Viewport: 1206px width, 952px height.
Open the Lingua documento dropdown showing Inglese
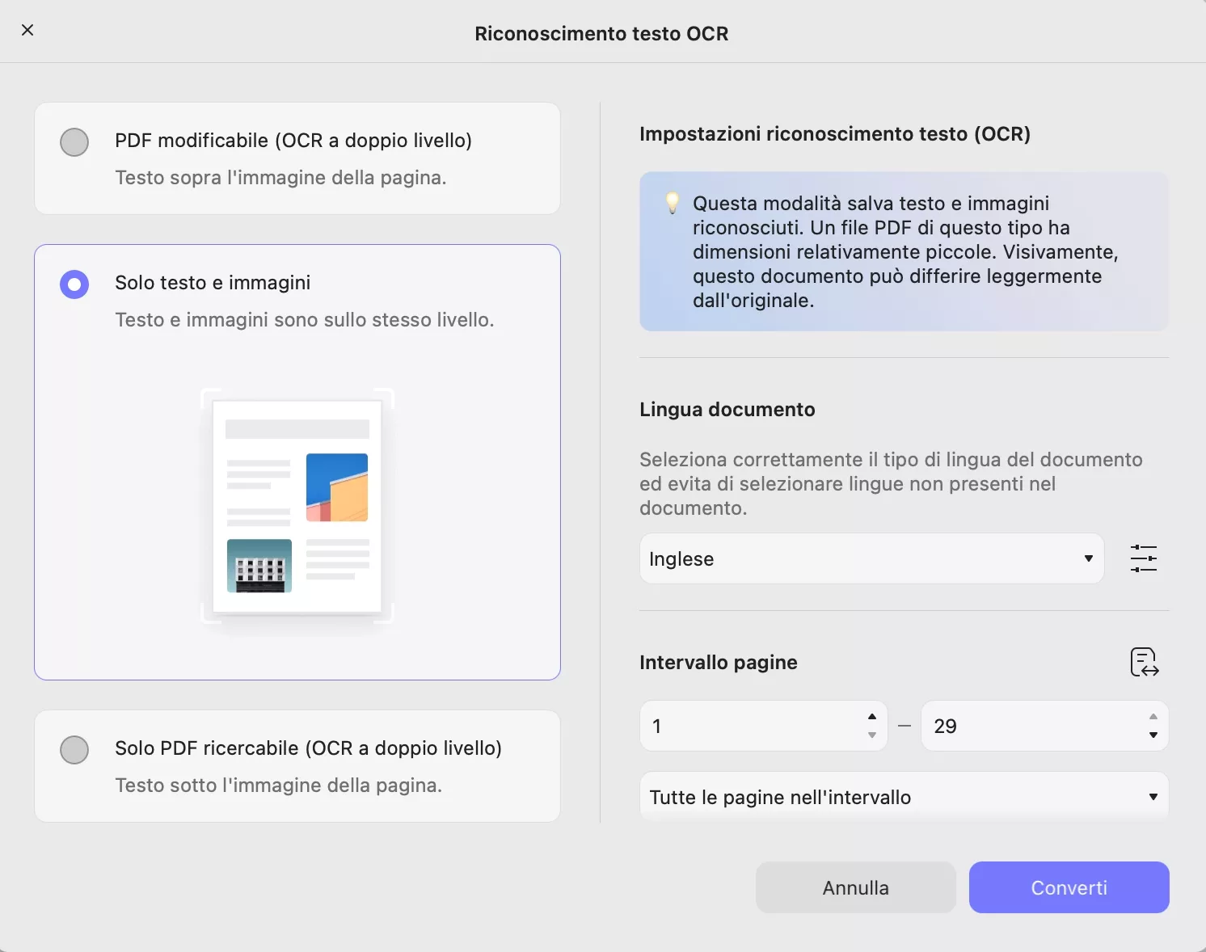tap(871, 558)
